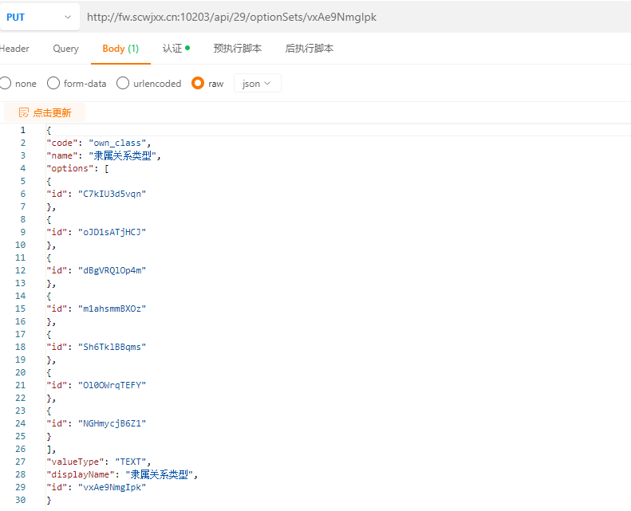Click the name value 隶属关系类型 on line 3

pos(122,155)
